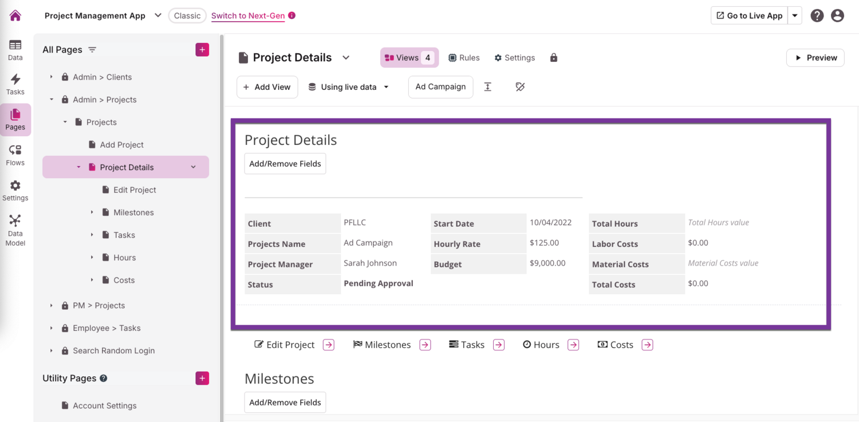Click the home icon in the sidebar
Image resolution: width=859 pixels, height=422 pixels.
pos(15,15)
